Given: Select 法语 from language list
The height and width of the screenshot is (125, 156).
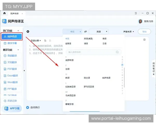Looking at the screenshot, I should 67,69.
